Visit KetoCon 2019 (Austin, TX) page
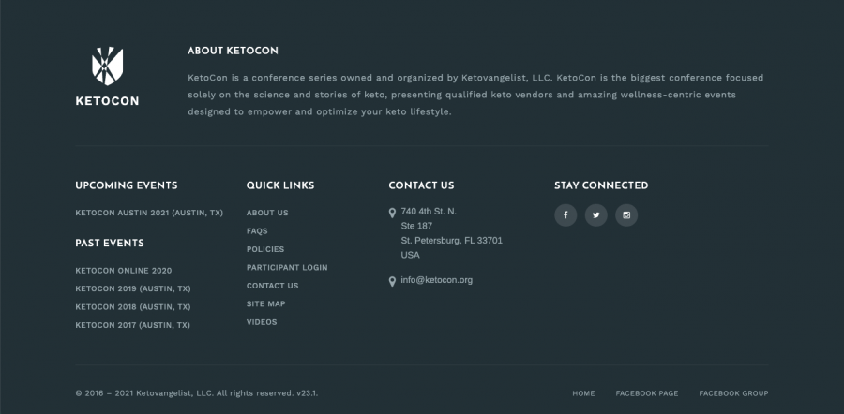 pos(132,288)
